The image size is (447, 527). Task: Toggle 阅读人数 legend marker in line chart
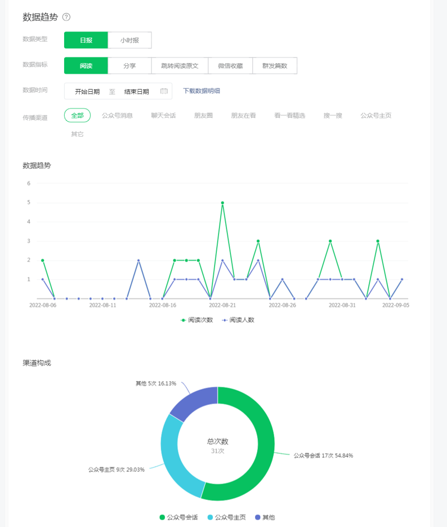coord(225,320)
